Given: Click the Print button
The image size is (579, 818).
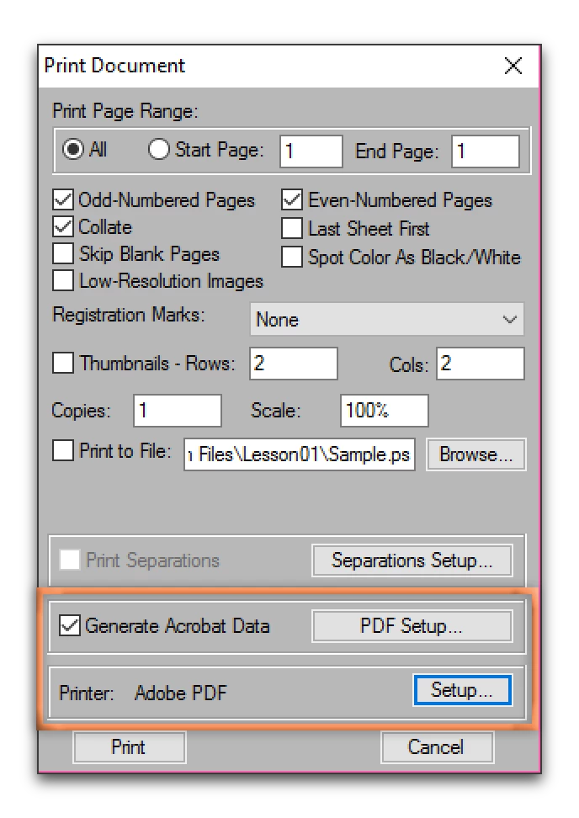Looking at the screenshot, I should (129, 747).
